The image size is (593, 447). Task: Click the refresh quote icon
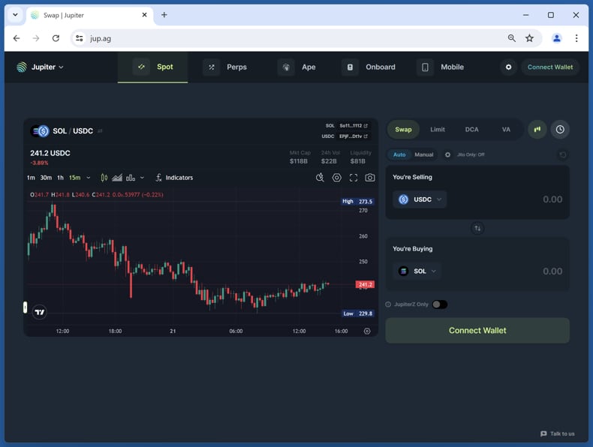[x=562, y=154]
